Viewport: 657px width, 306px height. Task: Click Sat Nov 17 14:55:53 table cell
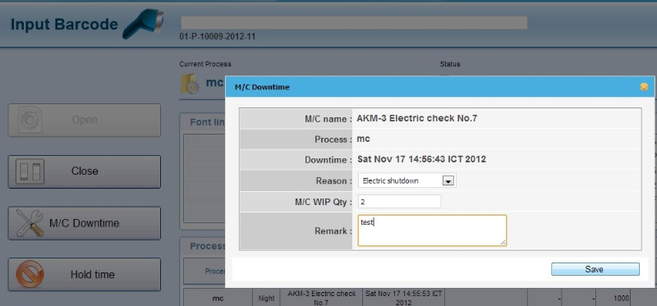[x=403, y=298]
